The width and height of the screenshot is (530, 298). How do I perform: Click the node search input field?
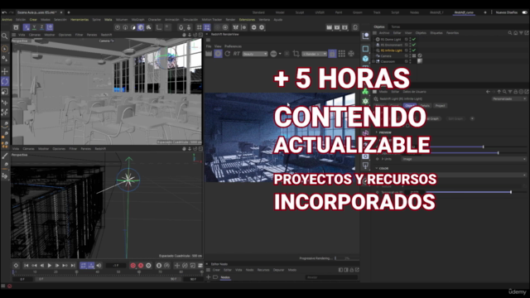coord(331,277)
